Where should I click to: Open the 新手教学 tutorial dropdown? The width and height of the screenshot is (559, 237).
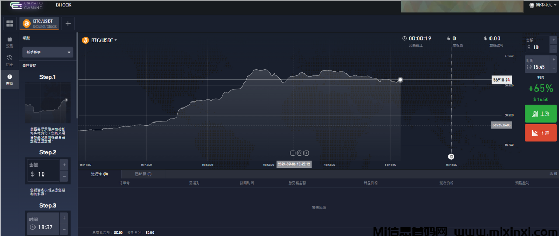click(x=47, y=52)
